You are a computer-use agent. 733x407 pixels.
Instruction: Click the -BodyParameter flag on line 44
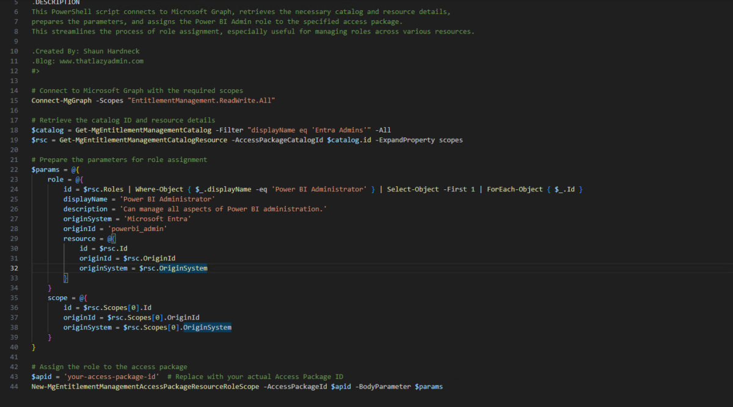(384, 386)
